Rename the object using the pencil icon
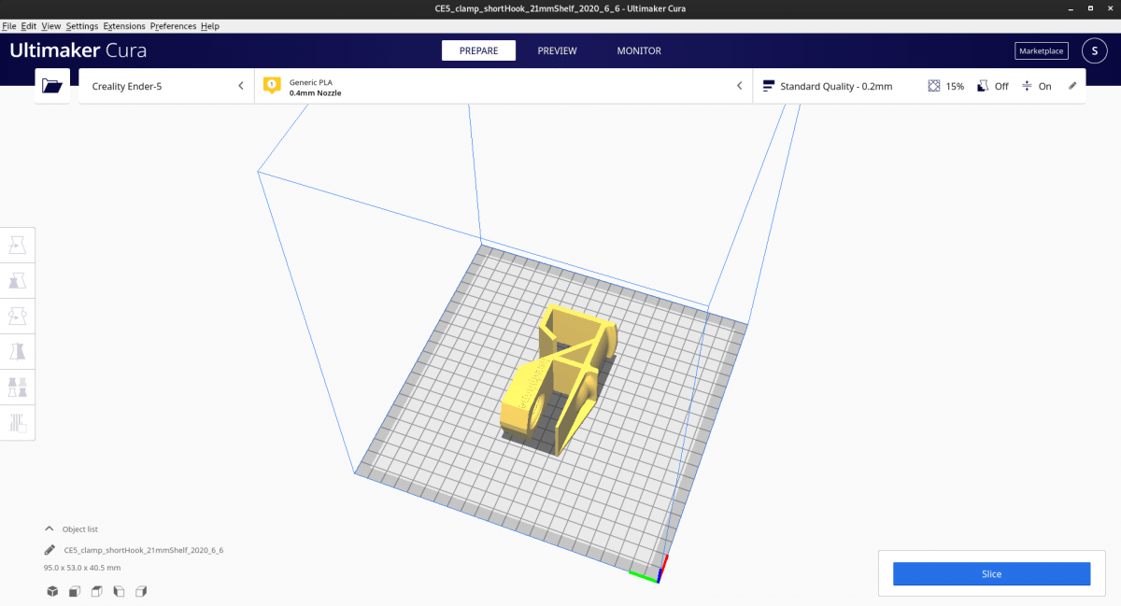Screen dimensions: 1121x606 (50, 550)
